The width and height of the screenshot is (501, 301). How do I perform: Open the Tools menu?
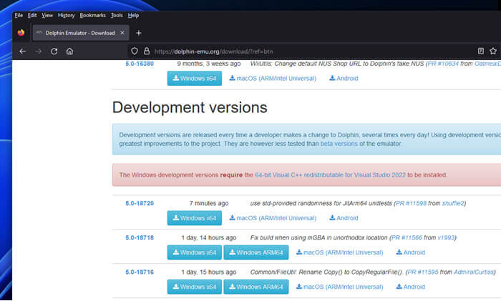tap(117, 15)
